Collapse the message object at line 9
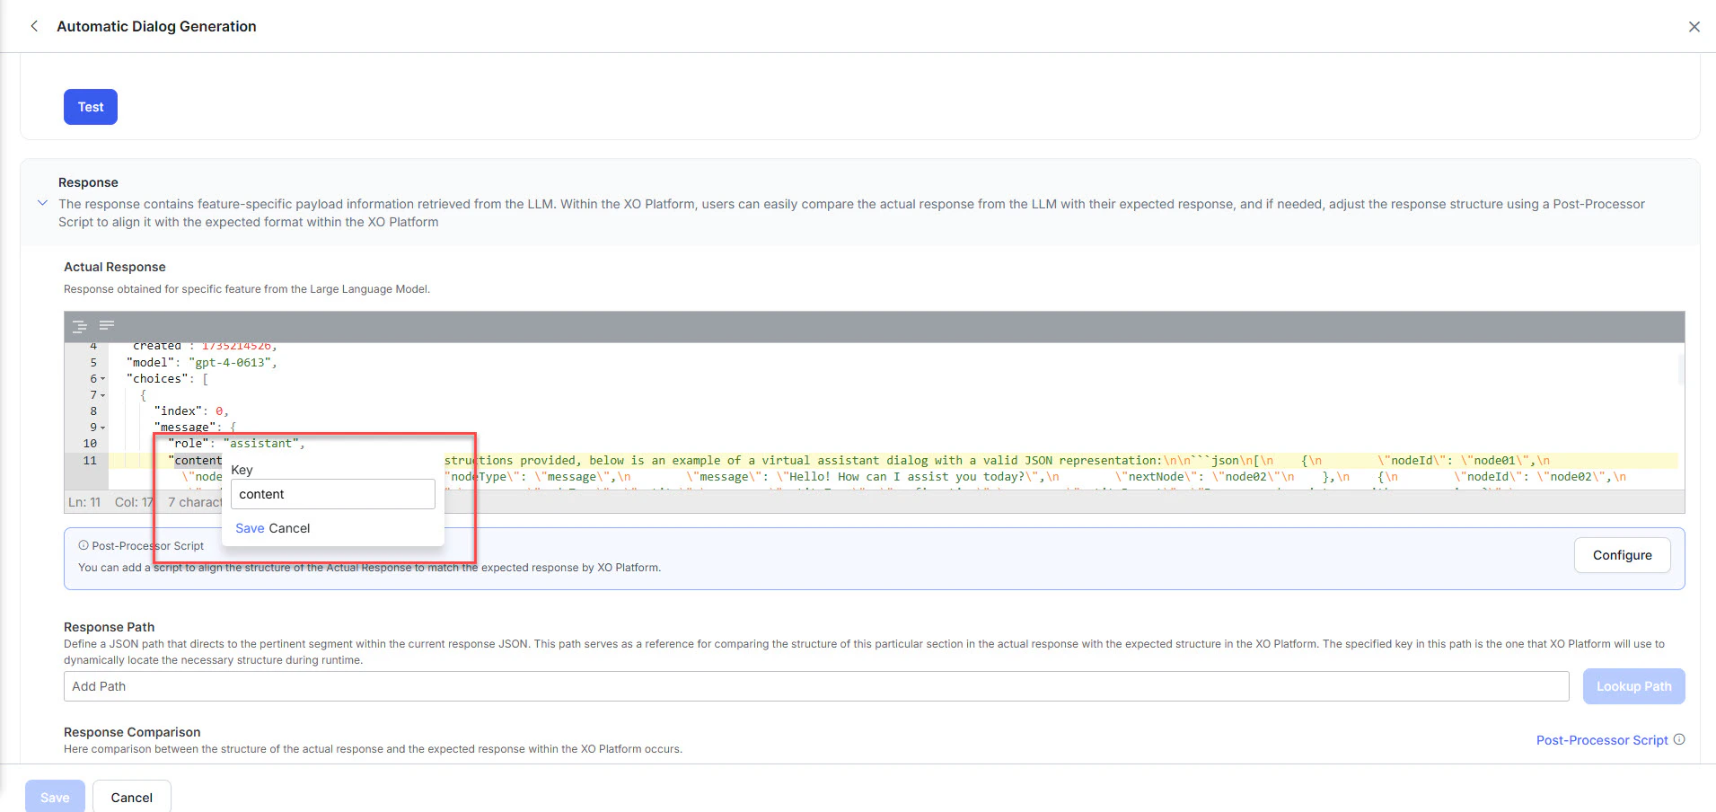The width and height of the screenshot is (1716, 812). tap(101, 427)
